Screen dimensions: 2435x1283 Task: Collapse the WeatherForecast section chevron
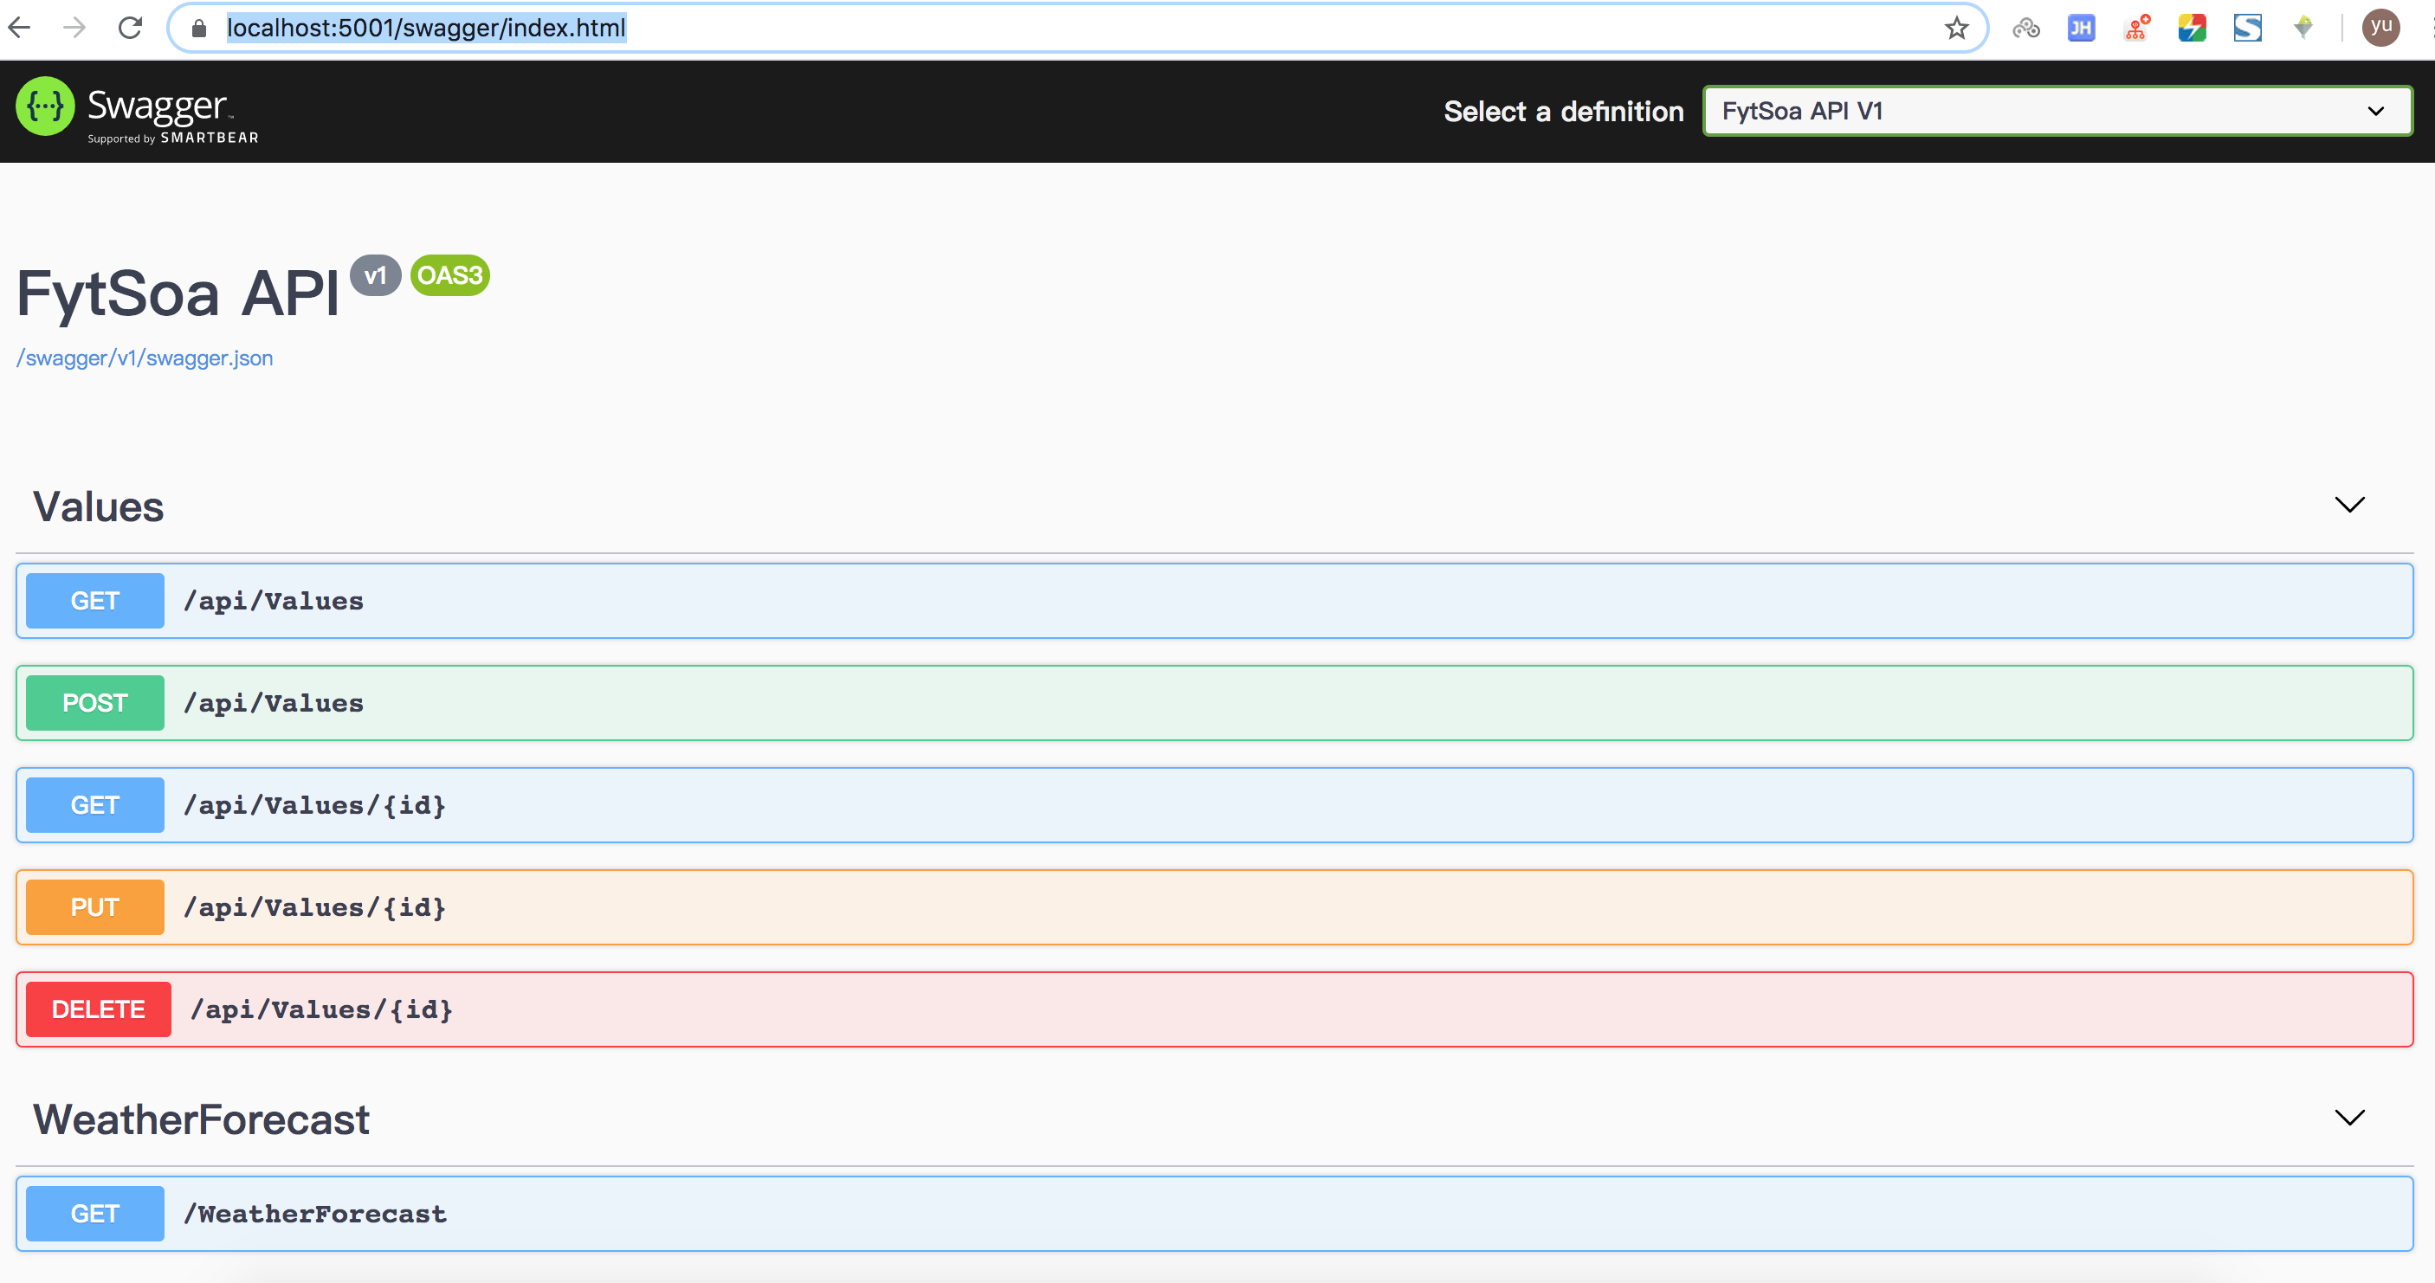[x=2349, y=1118]
